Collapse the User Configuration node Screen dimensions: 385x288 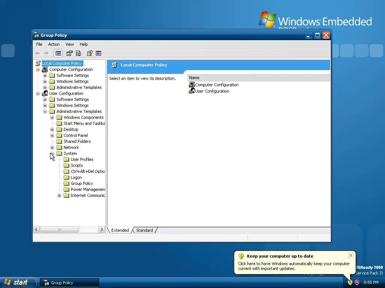(x=38, y=93)
